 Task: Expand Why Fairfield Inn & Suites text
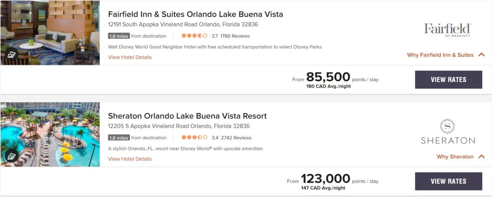(440, 55)
